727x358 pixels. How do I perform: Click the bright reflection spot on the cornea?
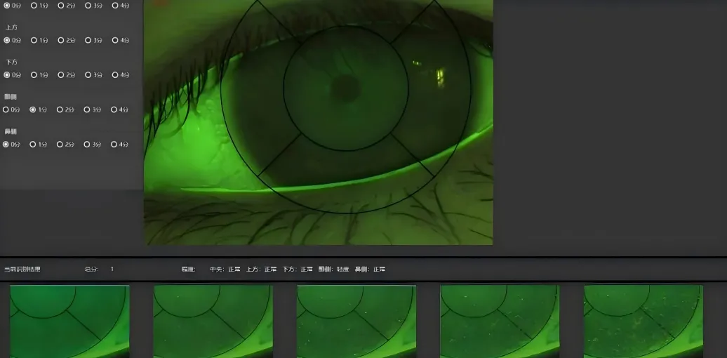(x=440, y=72)
